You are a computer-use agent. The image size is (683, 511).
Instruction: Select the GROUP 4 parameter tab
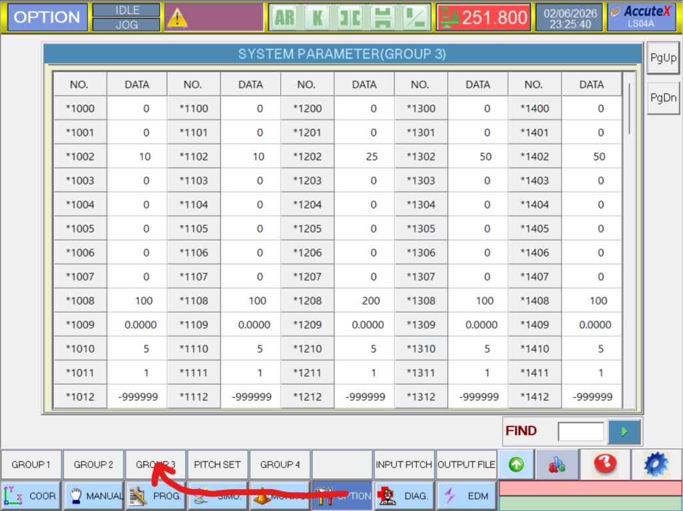pos(280,464)
